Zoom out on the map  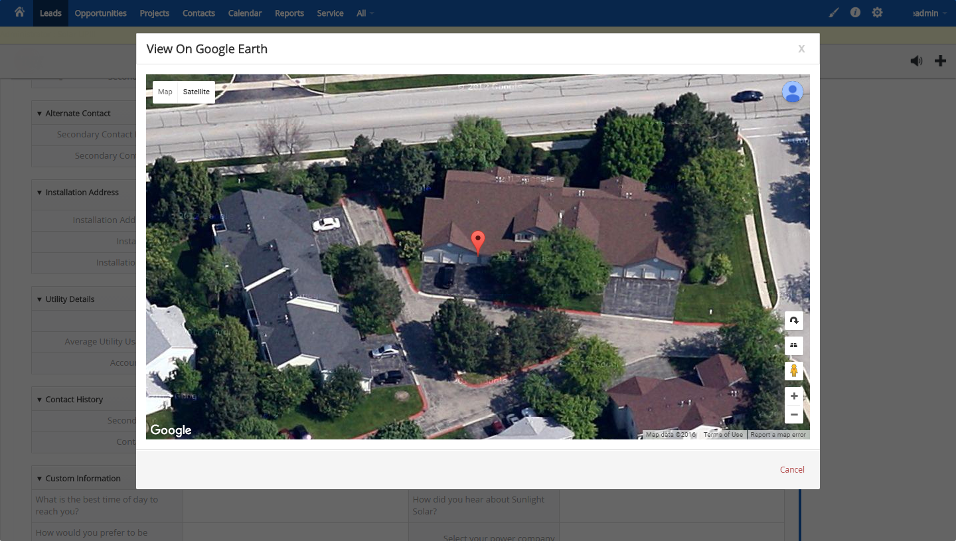tap(794, 414)
